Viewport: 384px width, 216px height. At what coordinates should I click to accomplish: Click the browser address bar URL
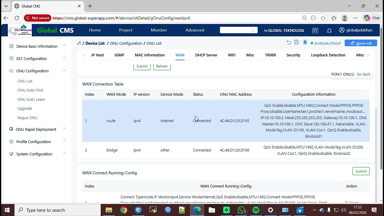[121, 18]
